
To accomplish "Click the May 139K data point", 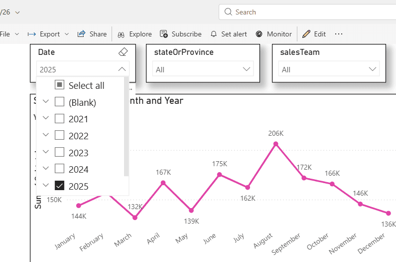I will pos(191,210).
